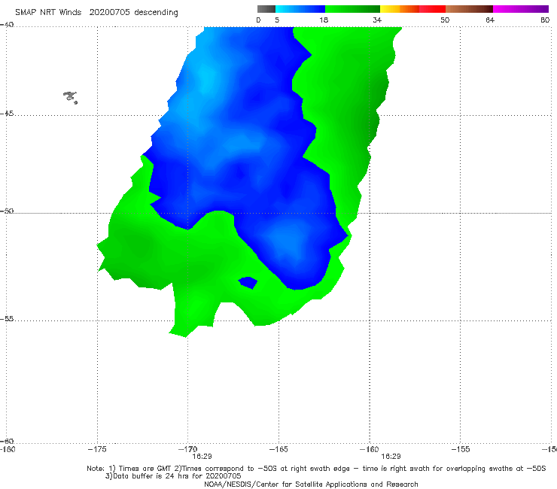Click the colorbar label '5'
This screenshot has width=557, height=489.
(277, 20)
